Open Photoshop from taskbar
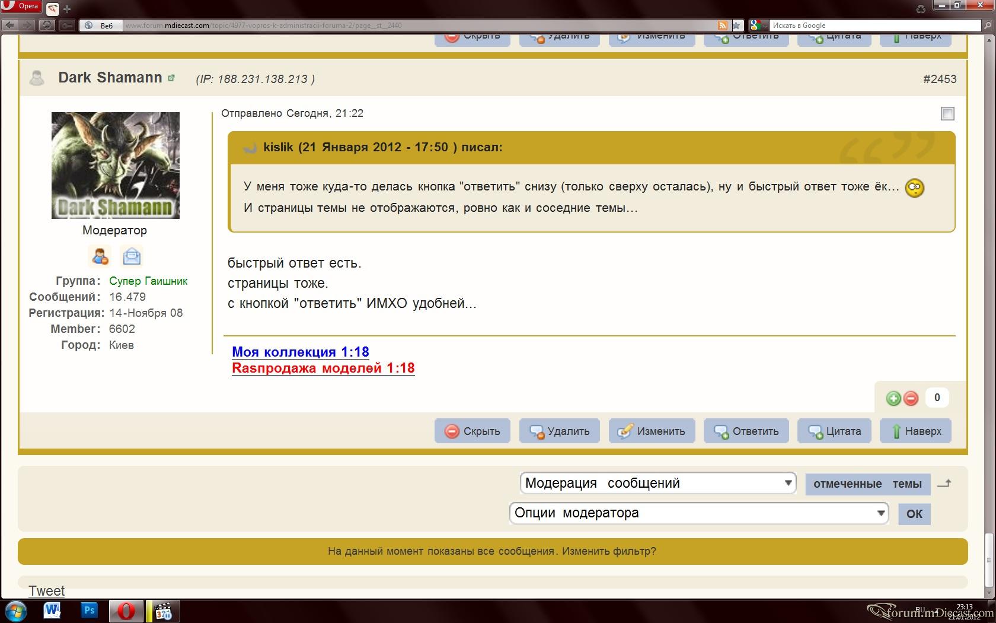This screenshot has height=623, width=996. (x=90, y=611)
